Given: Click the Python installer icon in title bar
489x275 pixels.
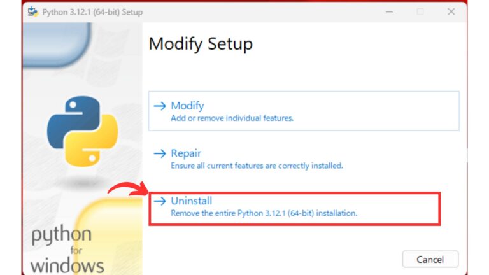Looking at the screenshot, I should pos(33,12).
